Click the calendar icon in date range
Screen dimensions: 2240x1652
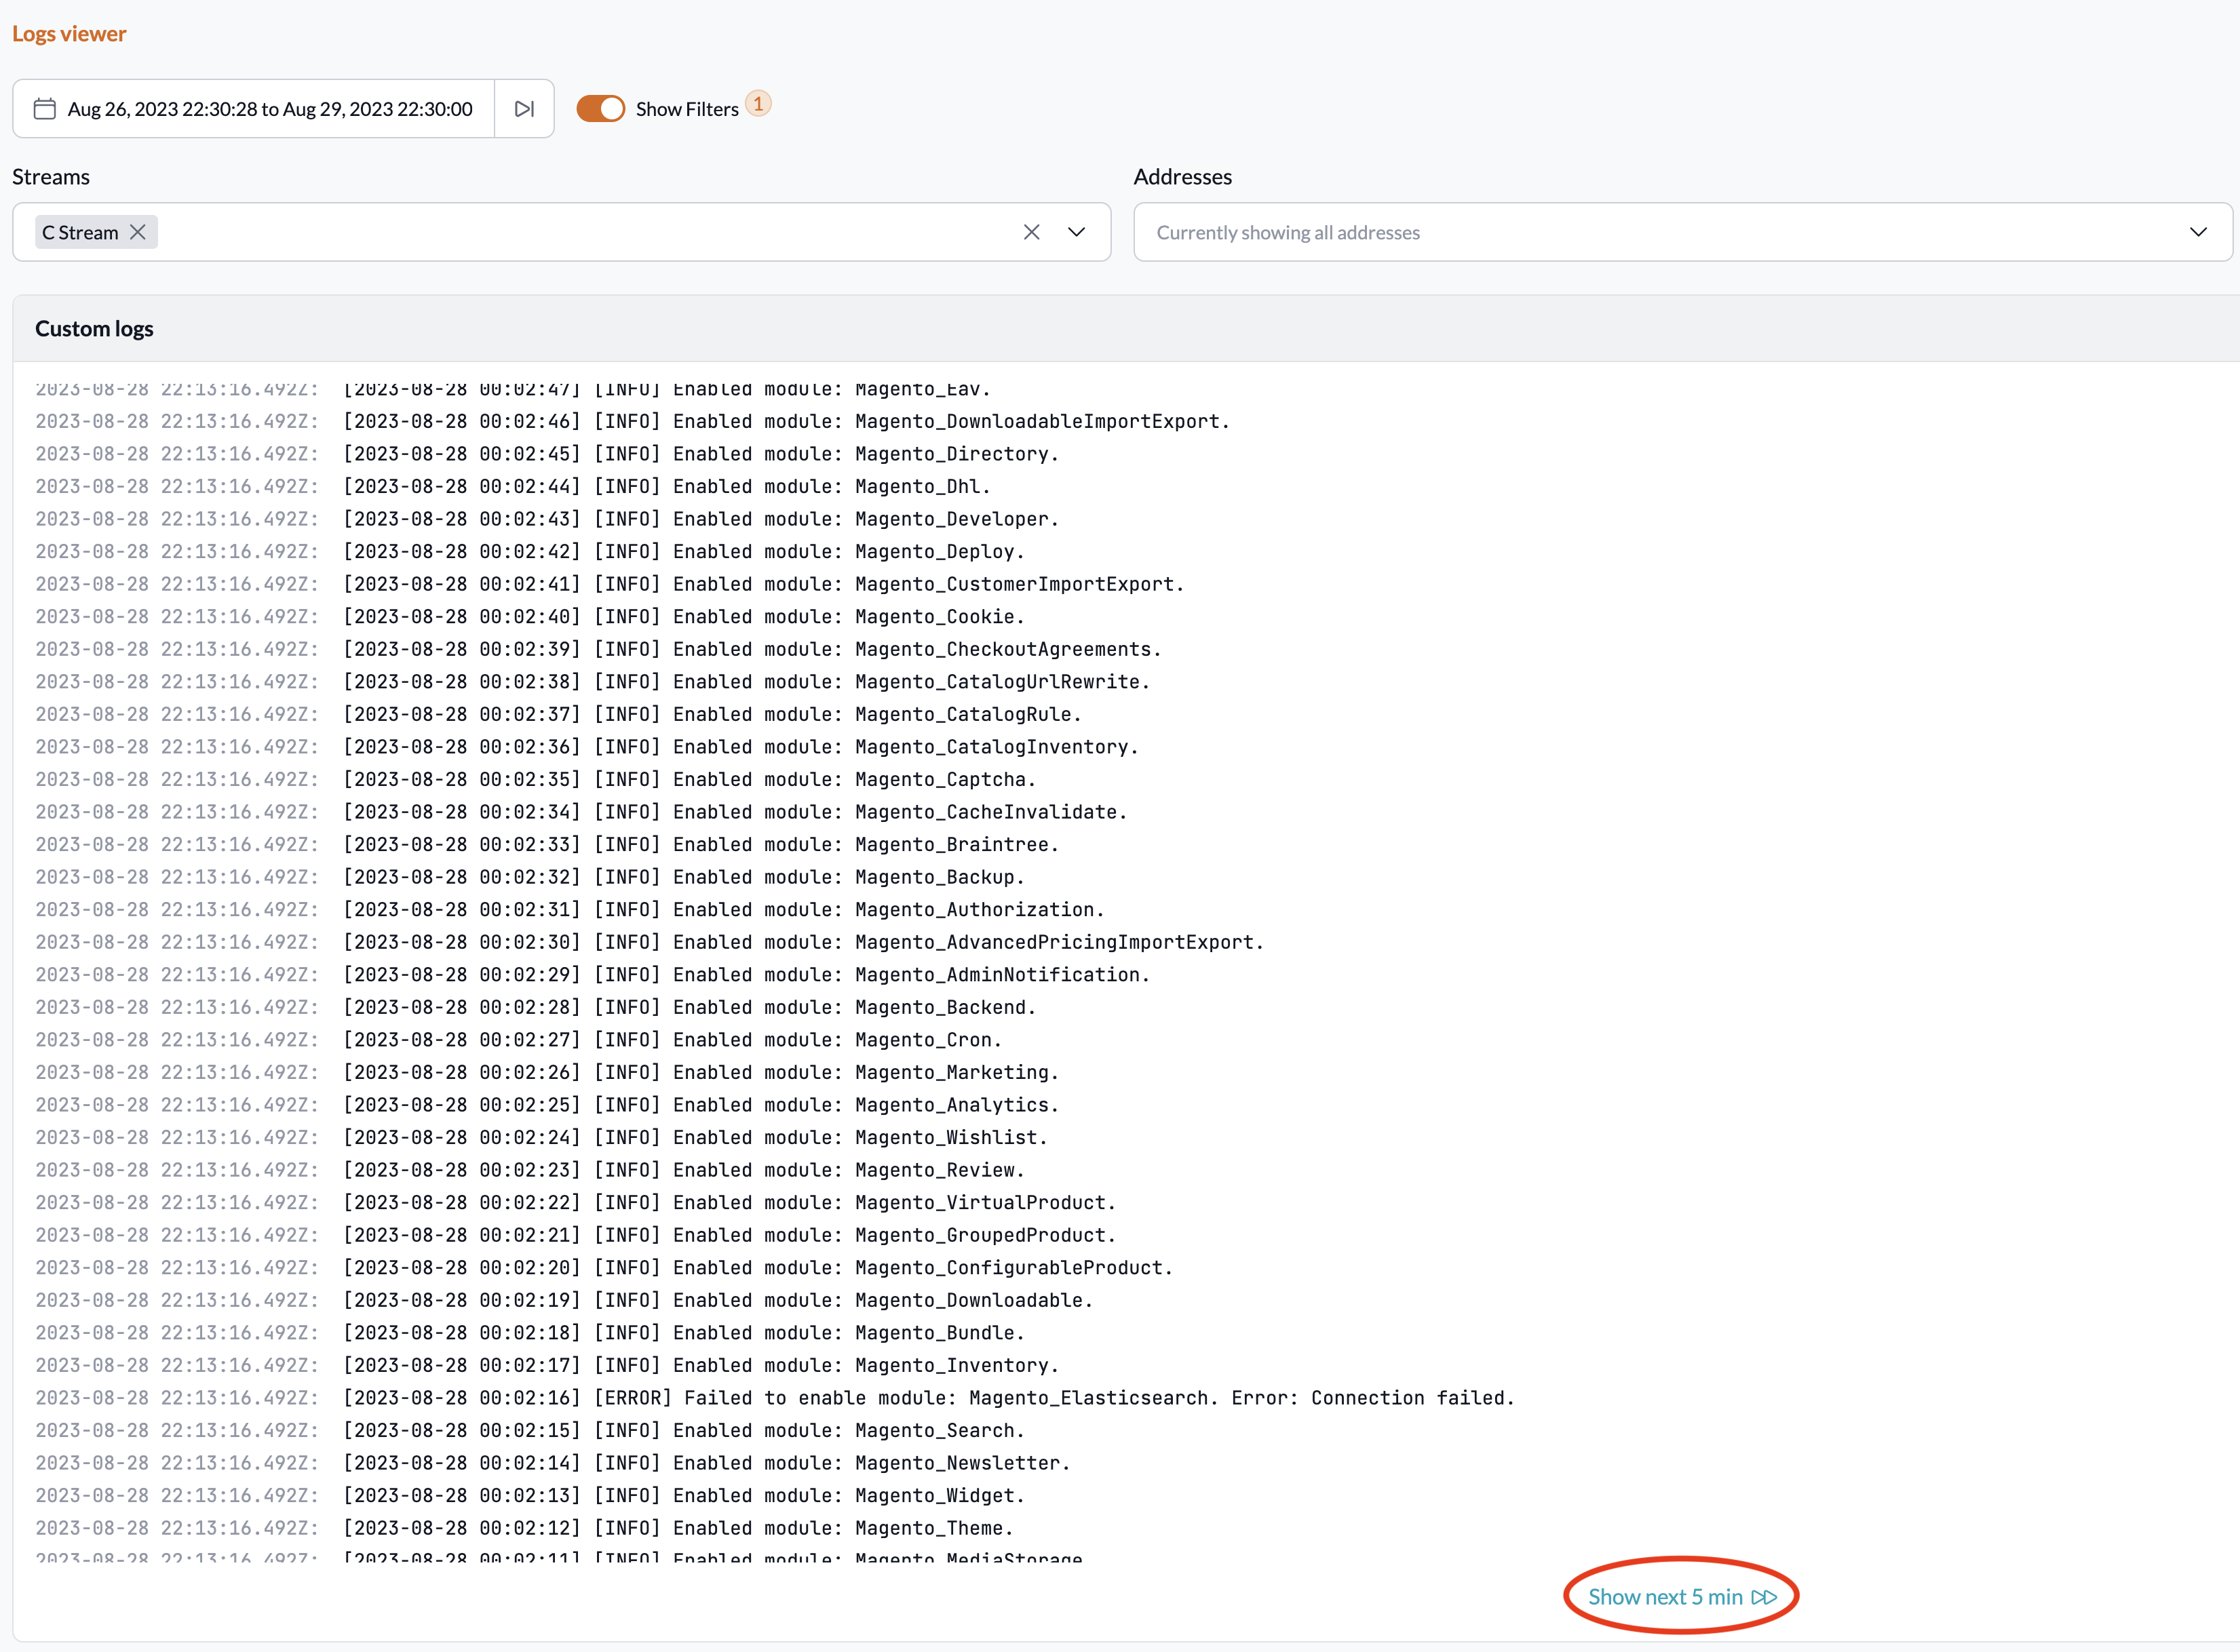(x=44, y=109)
